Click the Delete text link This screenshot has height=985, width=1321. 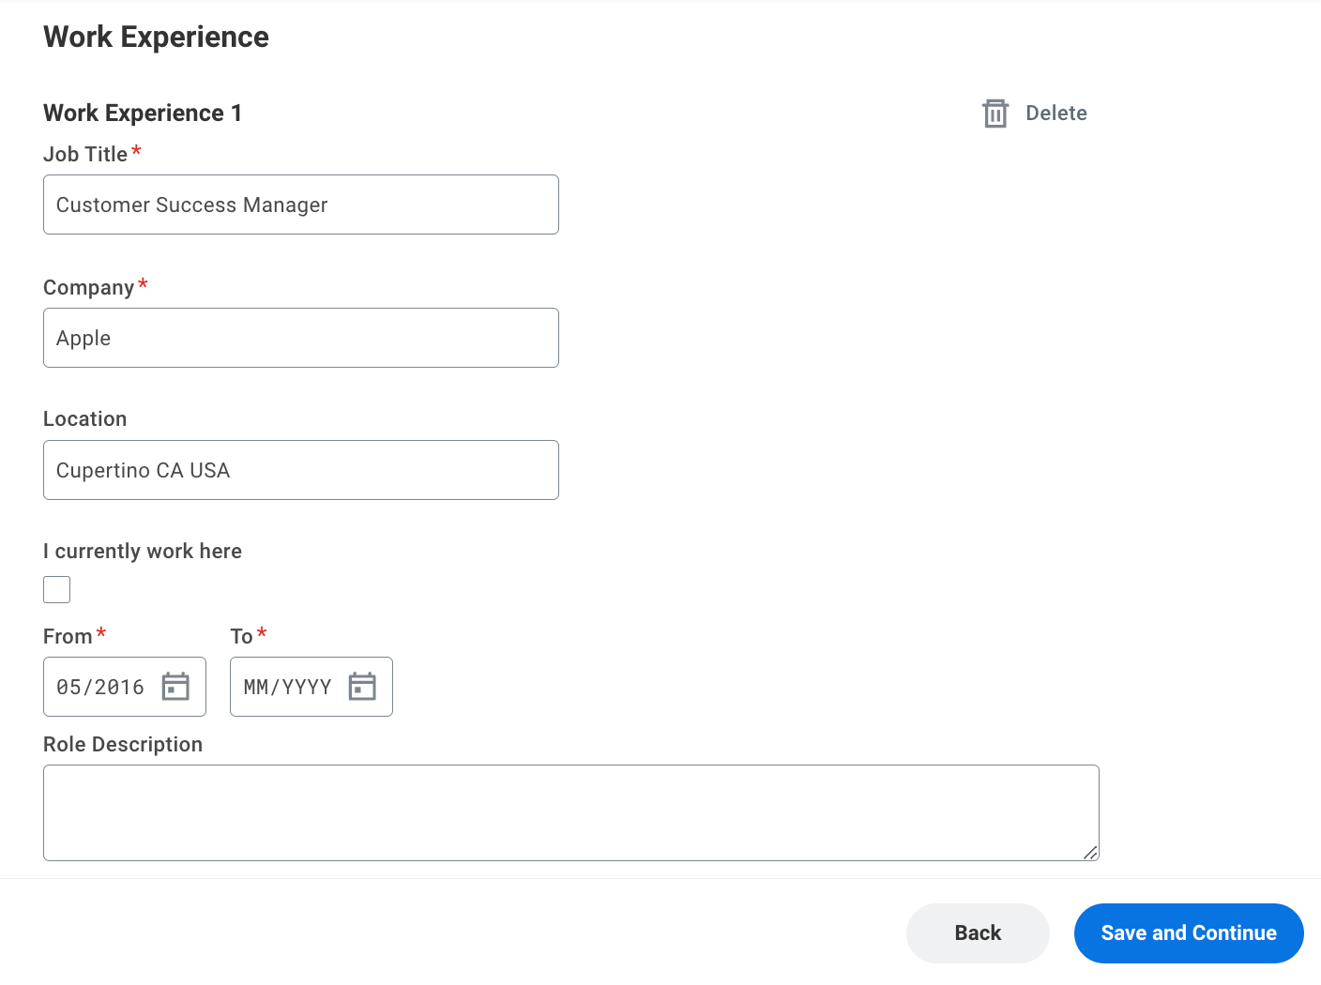coord(1056,114)
